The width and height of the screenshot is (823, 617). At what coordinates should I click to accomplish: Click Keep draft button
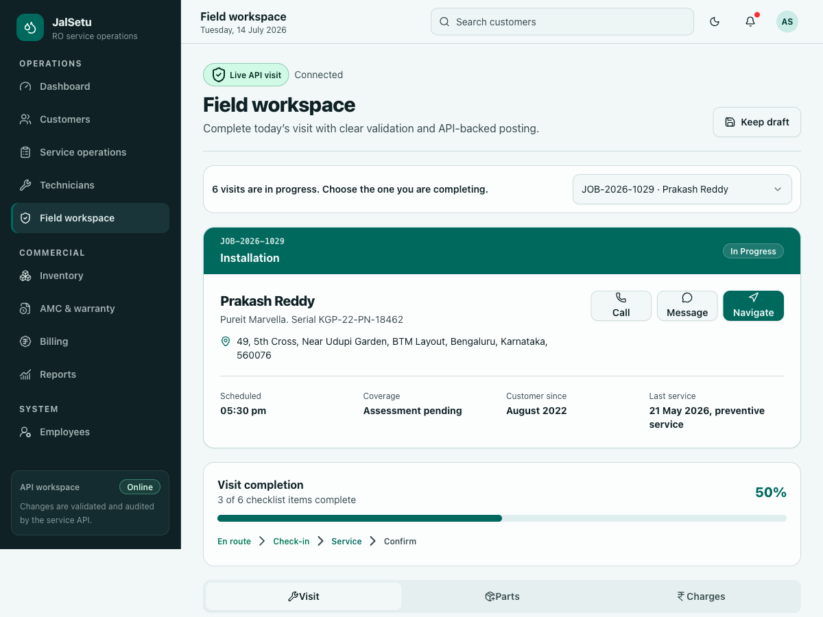[757, 122]
